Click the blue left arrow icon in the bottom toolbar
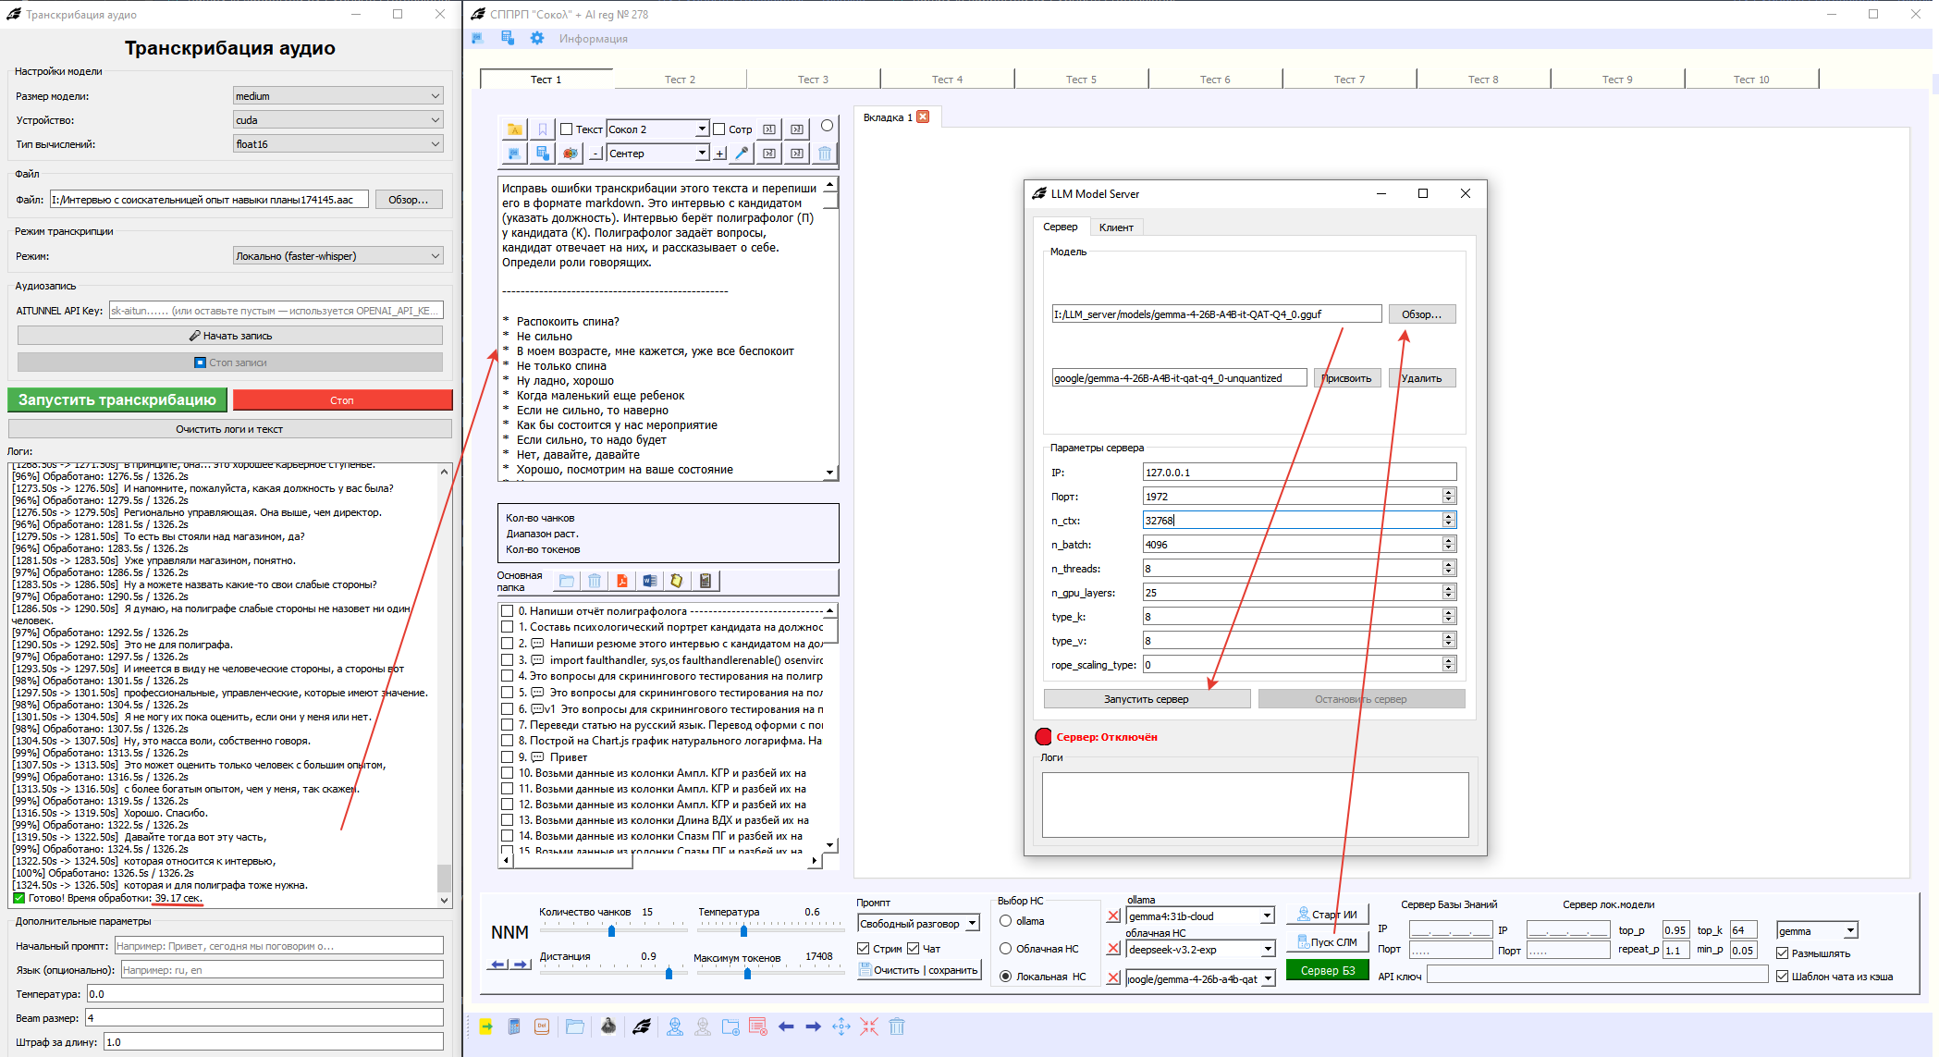 786,1026
